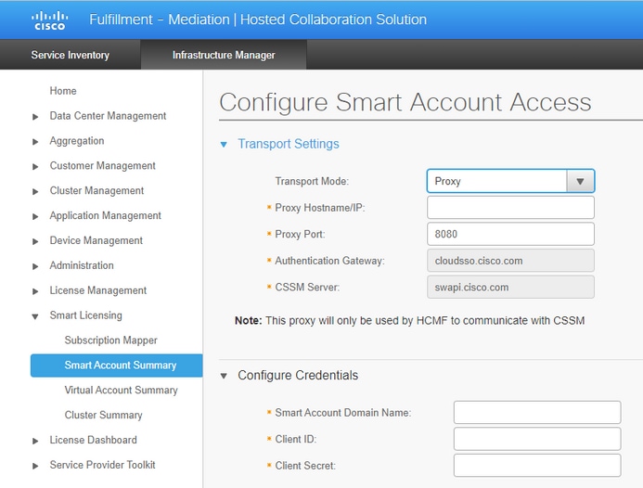Open Smart Account Summary page
Screen dimensions: 643x488
click(x=117, y=366)
